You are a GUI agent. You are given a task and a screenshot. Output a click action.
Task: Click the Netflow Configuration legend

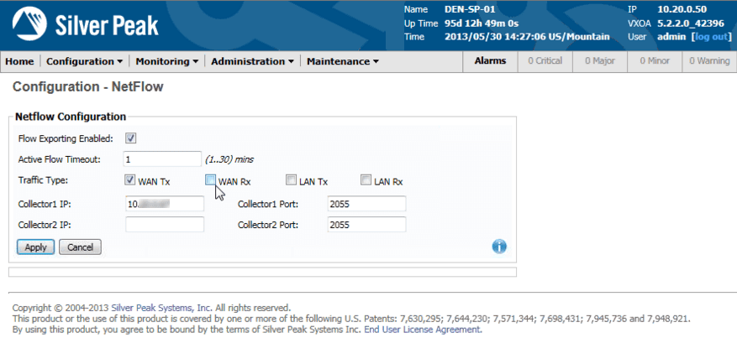[71, 117]
